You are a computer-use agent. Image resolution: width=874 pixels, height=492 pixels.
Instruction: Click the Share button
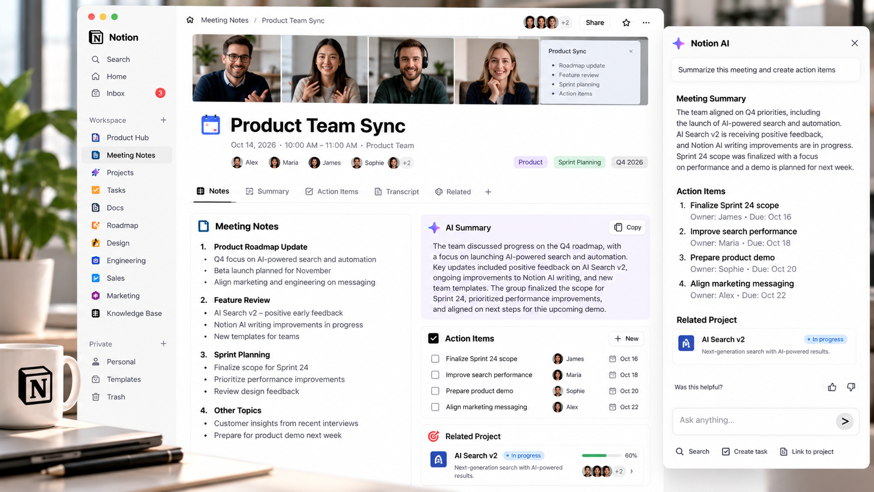click(595, 22)
